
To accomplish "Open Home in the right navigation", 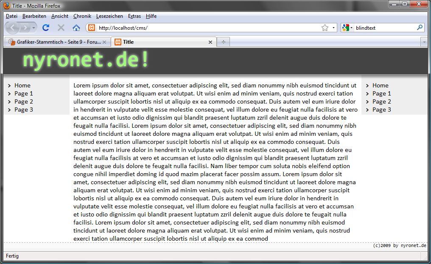I will point(381,86).
